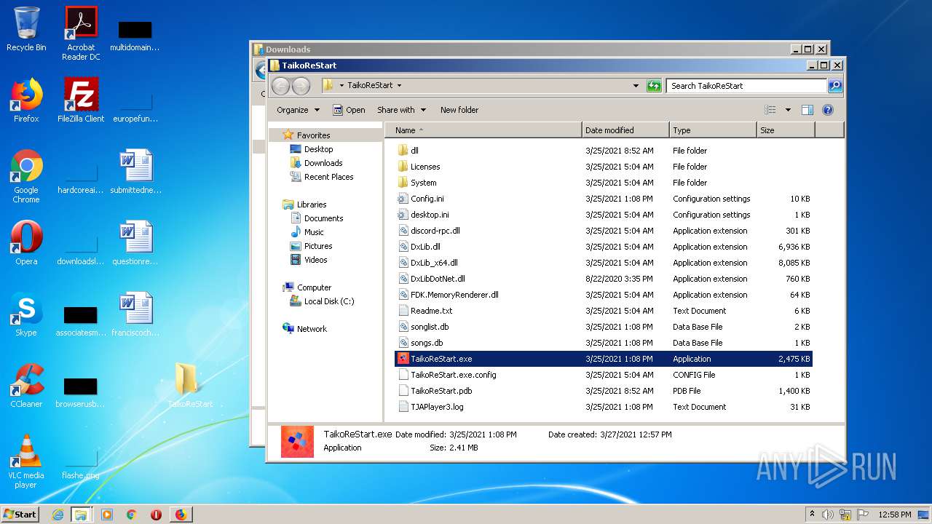Open the submittedne Word document icon
This screenshot has height=524, width=932.
pos(135,172)
